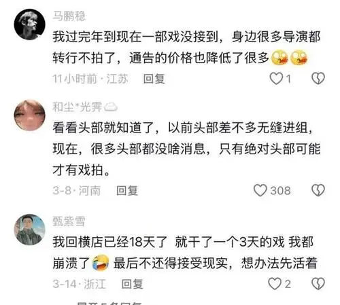Click 回复 next to 3-14 · 浙江
Screen dimensions: 340x305
coord(133,284)
